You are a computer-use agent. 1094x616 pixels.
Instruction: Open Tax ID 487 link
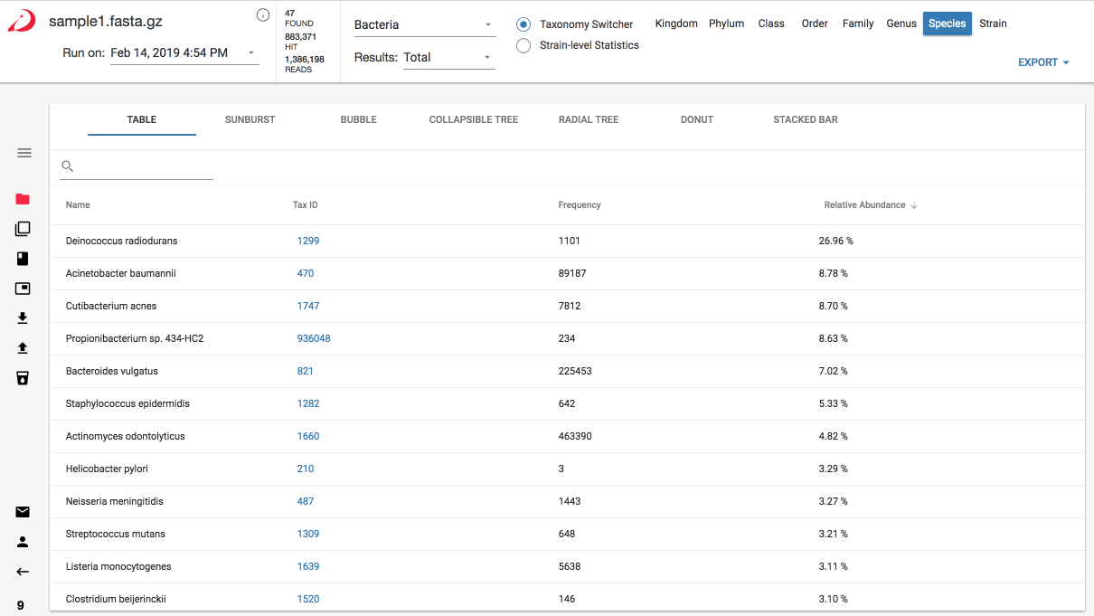point(306,501)
